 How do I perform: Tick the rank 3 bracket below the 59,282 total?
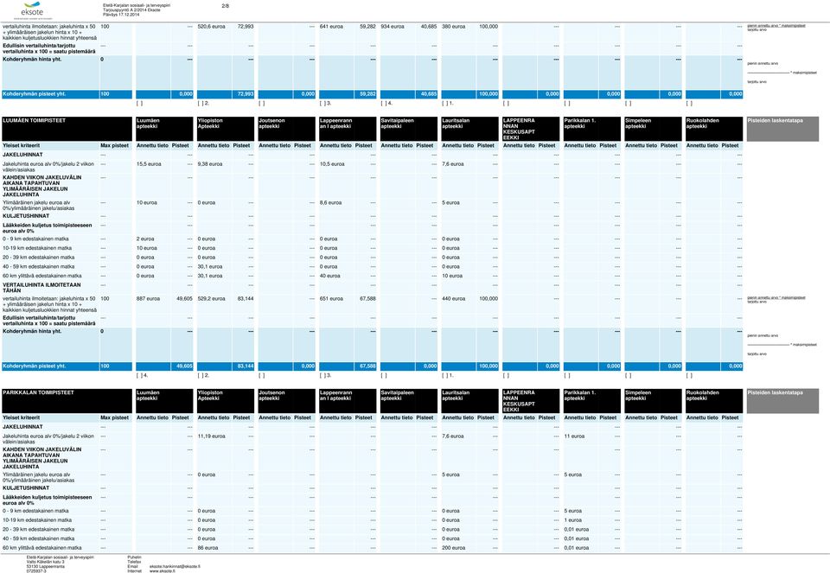(x=326, y=104)
